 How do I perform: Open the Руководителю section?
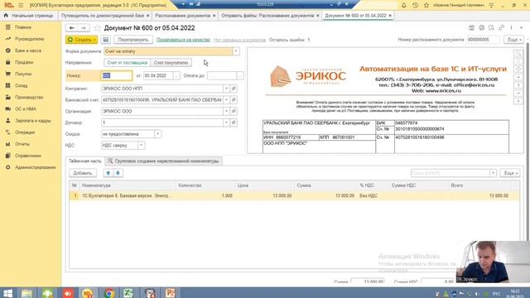tap(30, 39)
